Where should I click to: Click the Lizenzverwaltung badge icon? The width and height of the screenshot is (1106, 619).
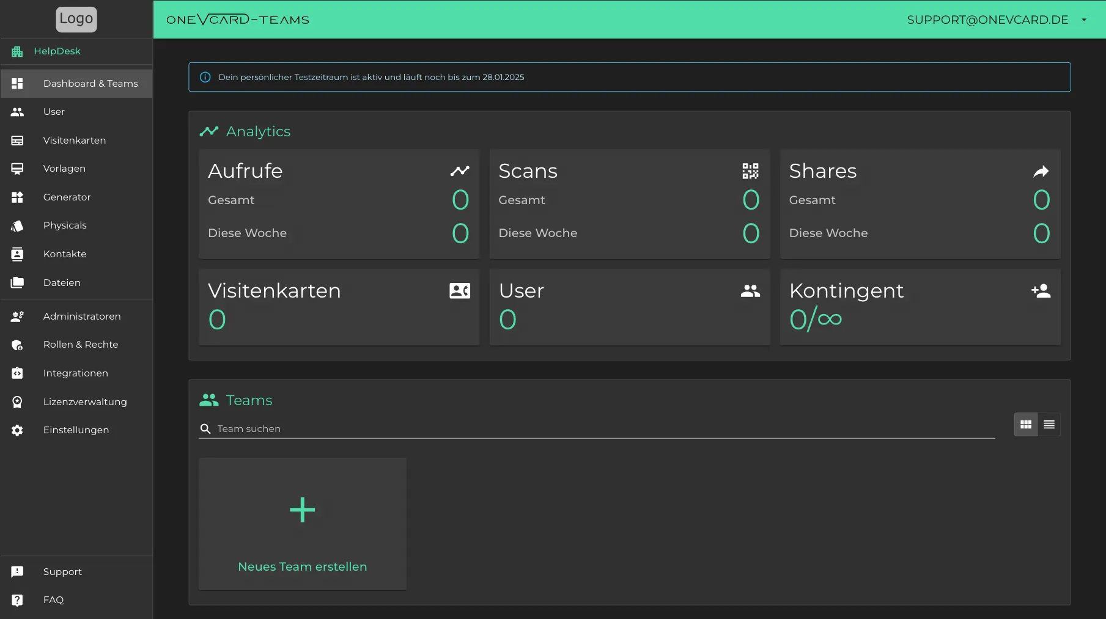coord(17,401)
